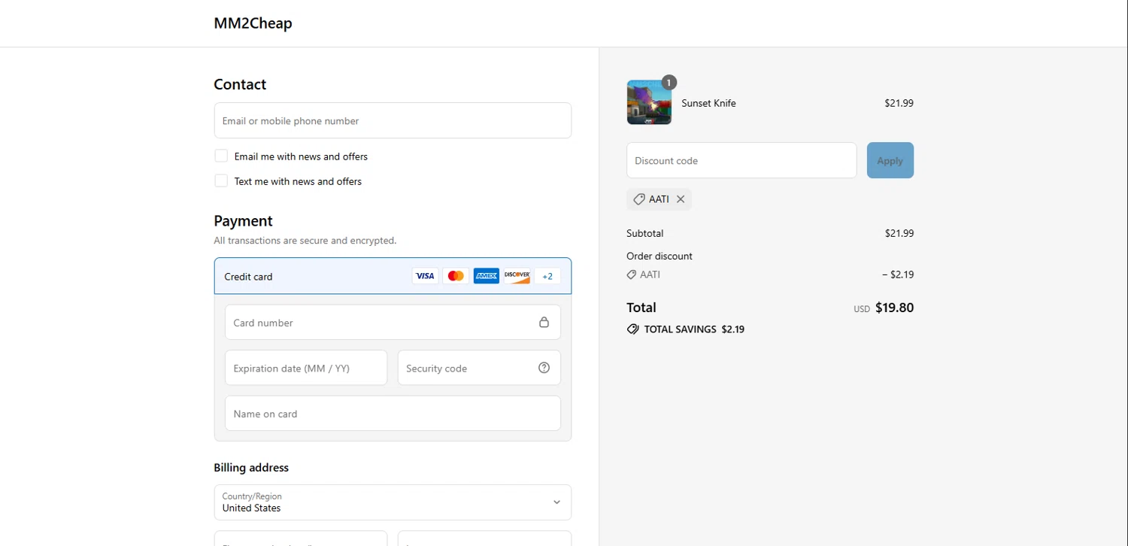
Task: Click 'All transactions are secure and encrypted' text
Action: pyautogui.click(x=305, y=241)
